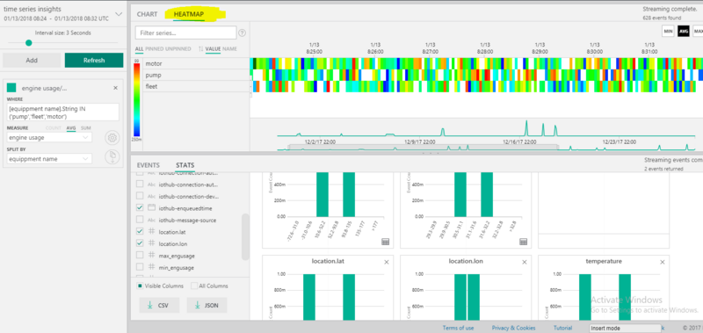
Task: Open the engine usage measure dropdown
Action: [49, 138]
